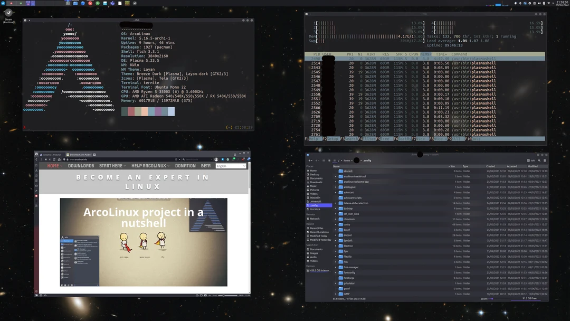Bookmark the ArcoLinux page via star icon
Viewport: 570px width, 321px height.
point(176,159)
